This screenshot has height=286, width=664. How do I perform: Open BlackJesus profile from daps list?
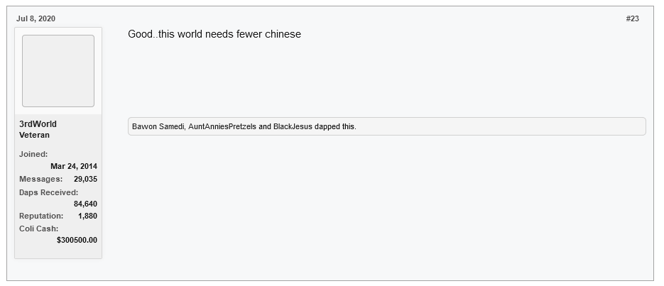(293, 127)
